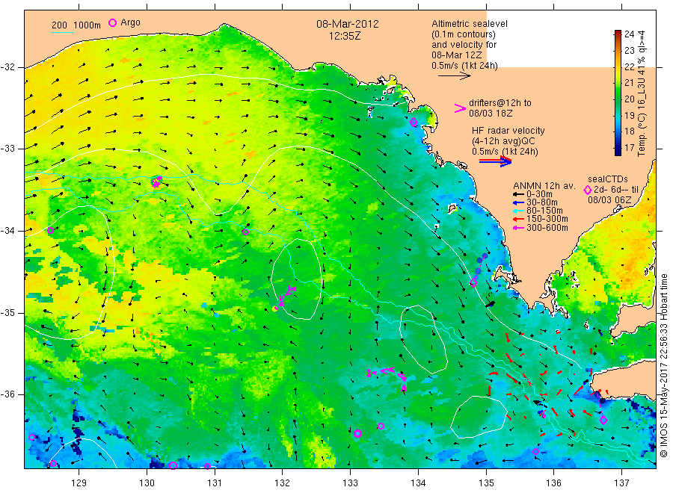This screenshot has height=493, width=673.
Task: Click the '08-Mar-2012' date title
Action: point(348,24)
